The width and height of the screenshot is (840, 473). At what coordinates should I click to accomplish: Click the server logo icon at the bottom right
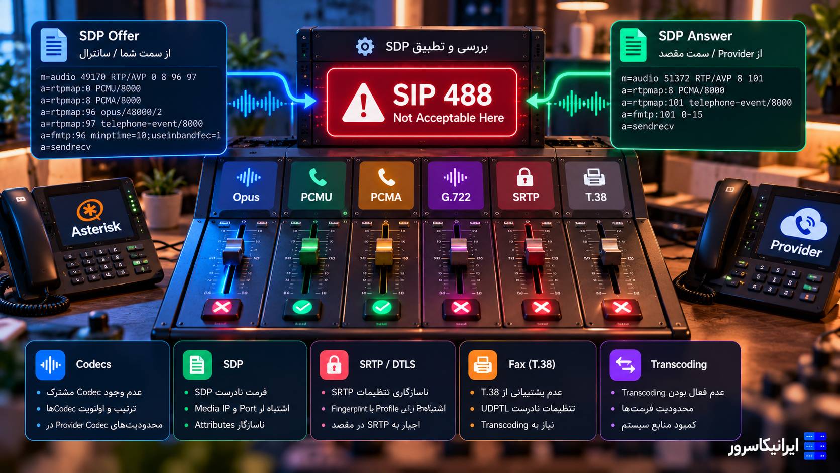815,446
